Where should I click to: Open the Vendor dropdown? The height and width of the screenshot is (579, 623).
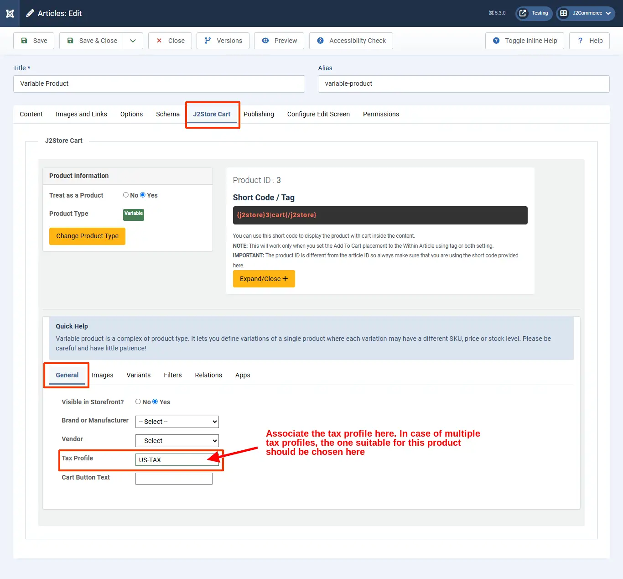point(177,441)
